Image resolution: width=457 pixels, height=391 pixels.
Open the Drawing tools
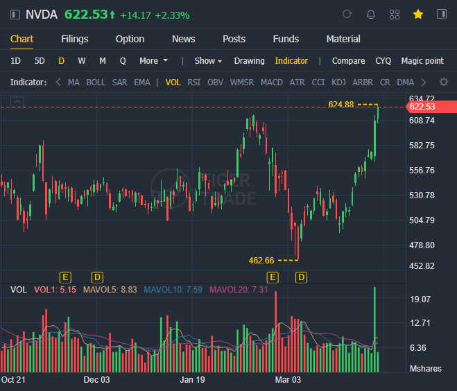pos(249,61)
